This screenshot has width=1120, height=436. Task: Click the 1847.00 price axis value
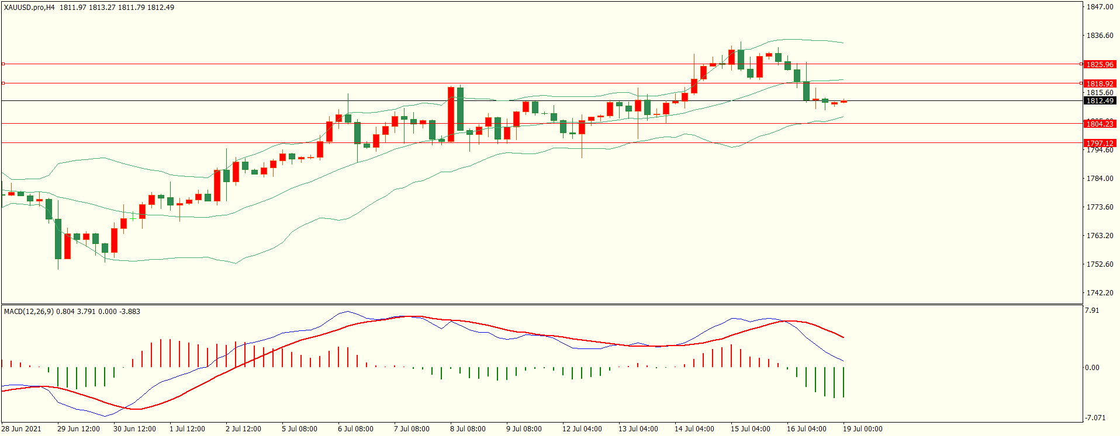coord(1100,7)
